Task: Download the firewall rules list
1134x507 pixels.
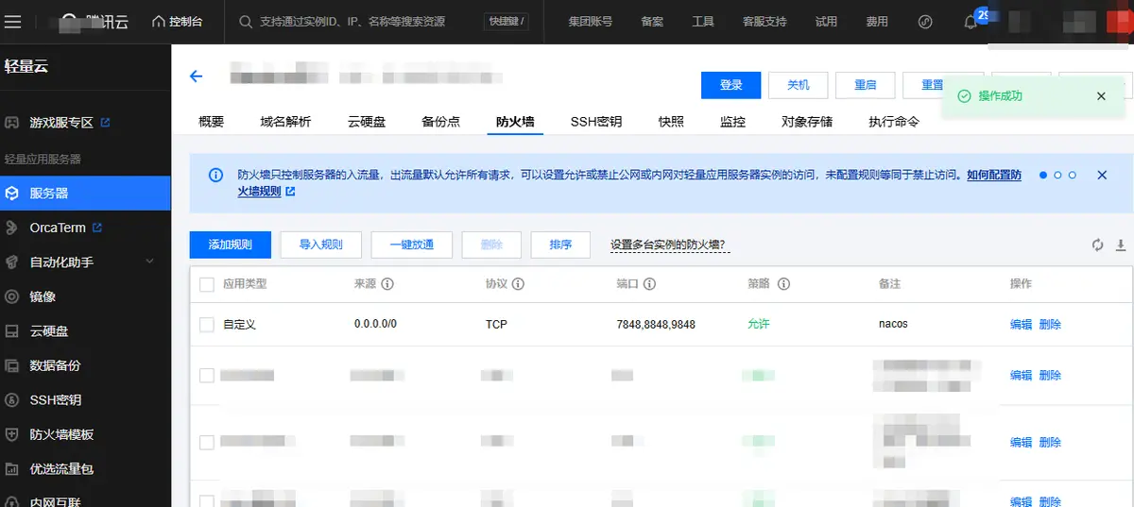Action: (x=1121, y=245)
